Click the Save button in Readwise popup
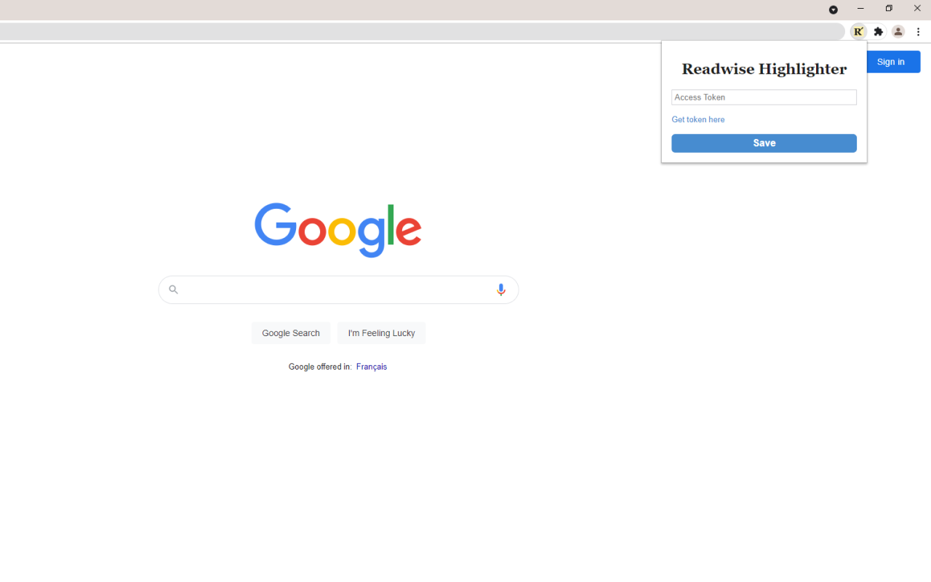Image resolution: width=931 pixels, height=582 pixels. point(764,143)
